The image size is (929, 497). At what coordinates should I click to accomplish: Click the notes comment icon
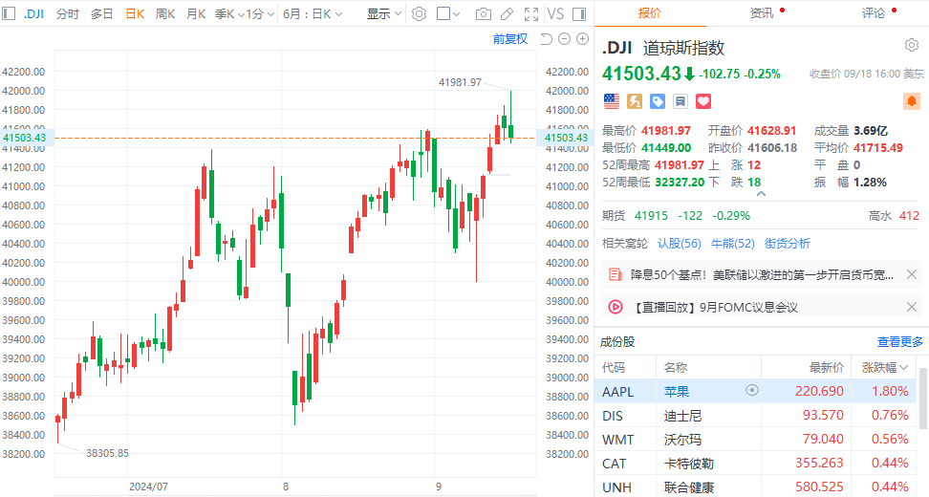[x=681, y=101]
